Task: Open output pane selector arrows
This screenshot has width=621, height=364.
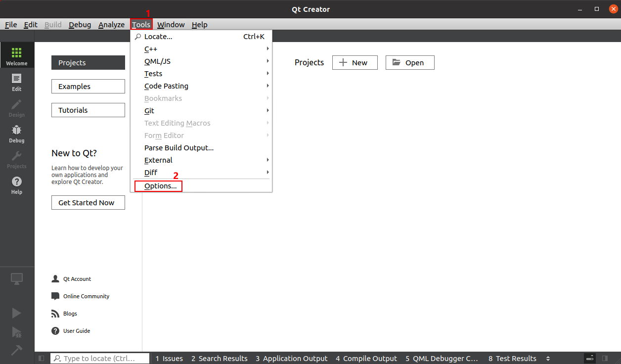Action: (x=548, y=359)
